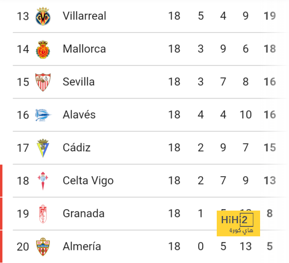Click the red relegation marker beside Celta Vigo

pyautogui.click(x=1, y=181)
